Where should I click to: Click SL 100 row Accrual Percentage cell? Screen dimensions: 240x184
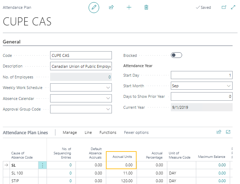(x=152, y=173)
